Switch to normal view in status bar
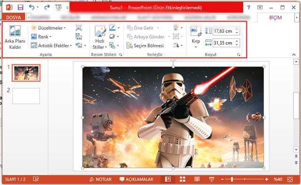The width and height of the screenshot is (301, 185). 168,179
